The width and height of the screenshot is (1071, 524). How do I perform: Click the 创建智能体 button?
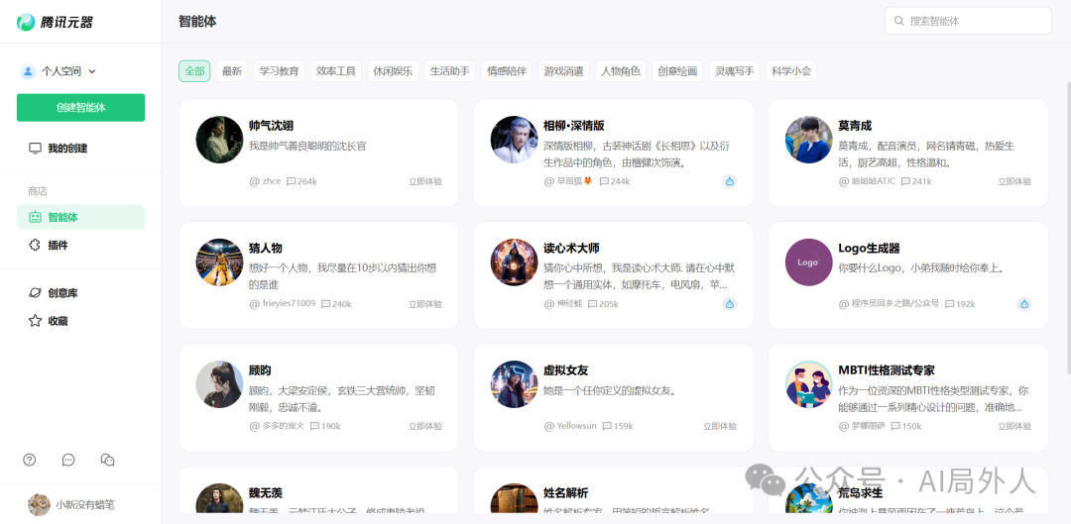point(80,108)
